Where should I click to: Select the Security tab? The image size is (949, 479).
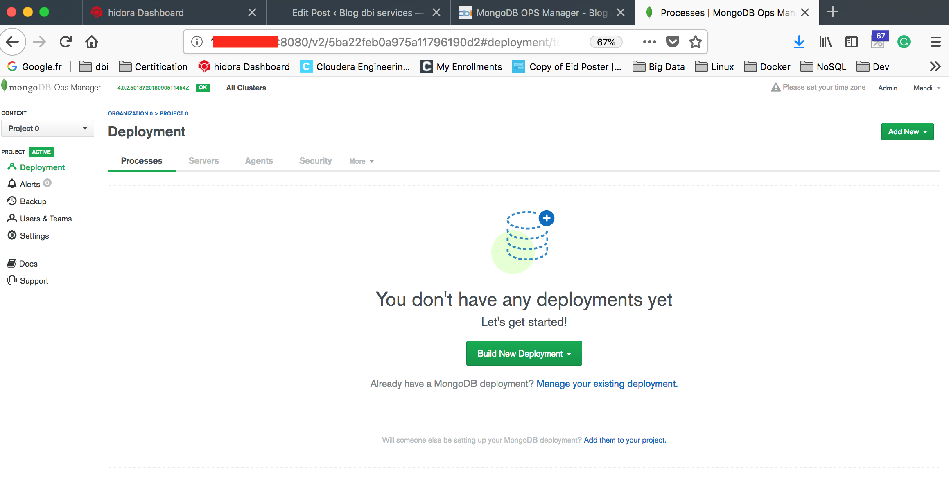click(315, 160)
